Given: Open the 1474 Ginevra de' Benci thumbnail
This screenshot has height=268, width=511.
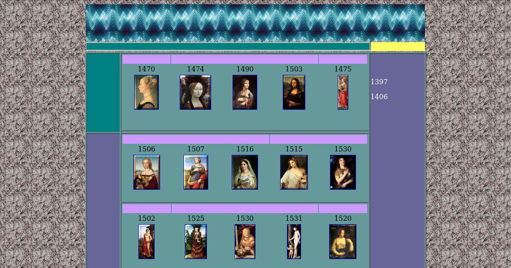Looking at the screenshot, I should (195, 92).
